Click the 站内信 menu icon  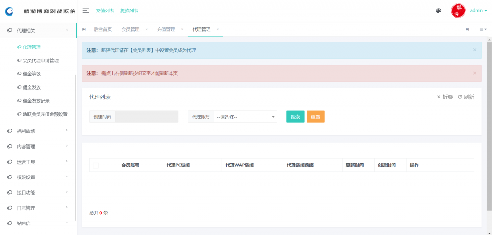10,223
